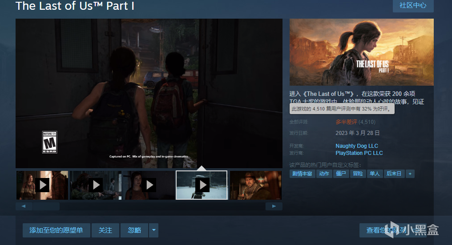
Task: Click the 忽略 ignore button
Action: click(134, 230)
